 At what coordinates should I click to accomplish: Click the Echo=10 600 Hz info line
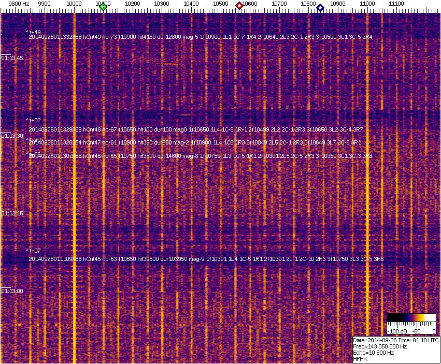373,353
